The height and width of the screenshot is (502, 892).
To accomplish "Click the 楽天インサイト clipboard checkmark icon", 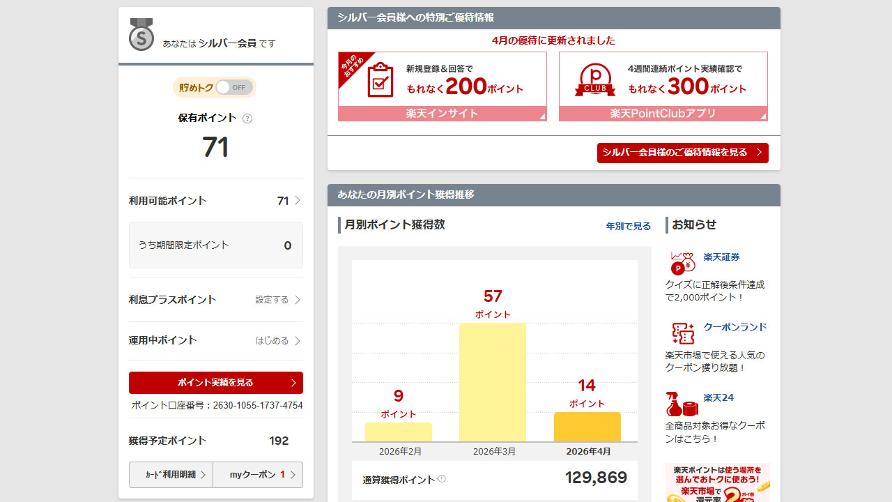I will (x=380, y=79).
